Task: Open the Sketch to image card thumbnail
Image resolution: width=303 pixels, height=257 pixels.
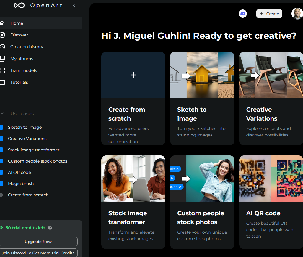Action: coord(202,75)
